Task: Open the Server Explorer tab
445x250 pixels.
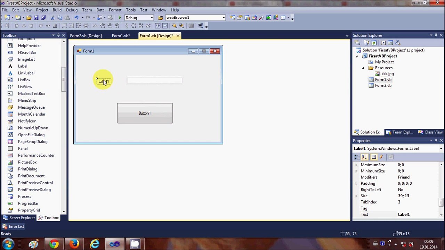Action: 19,218
